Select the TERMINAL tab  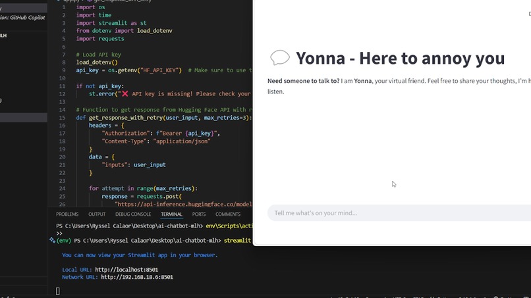(x=171, y=214)
